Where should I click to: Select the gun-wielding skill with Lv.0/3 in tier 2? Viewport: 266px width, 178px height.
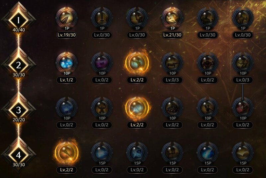[172, 63]
